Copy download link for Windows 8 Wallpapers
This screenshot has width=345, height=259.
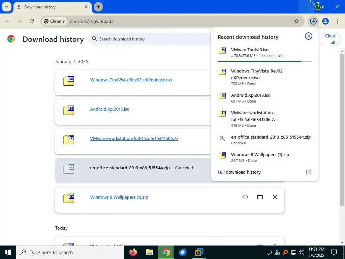(245, 197)
